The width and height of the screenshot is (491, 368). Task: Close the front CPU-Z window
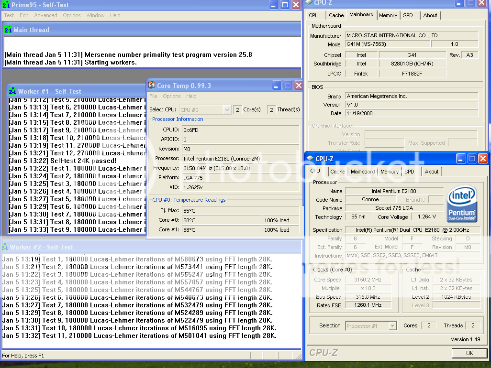483,159
